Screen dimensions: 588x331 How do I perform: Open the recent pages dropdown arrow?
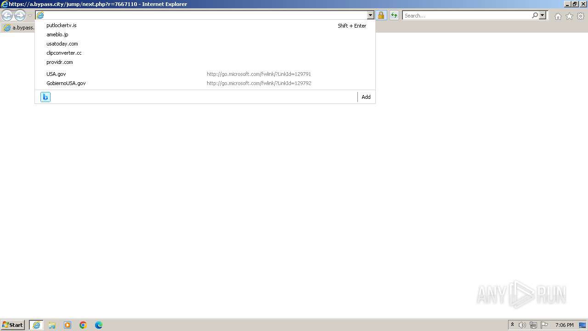click(x=30, y=16)
